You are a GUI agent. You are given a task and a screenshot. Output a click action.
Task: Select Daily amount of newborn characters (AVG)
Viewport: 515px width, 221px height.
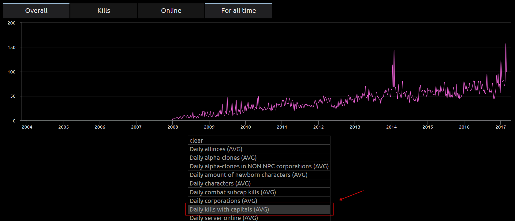pos(259,175)
